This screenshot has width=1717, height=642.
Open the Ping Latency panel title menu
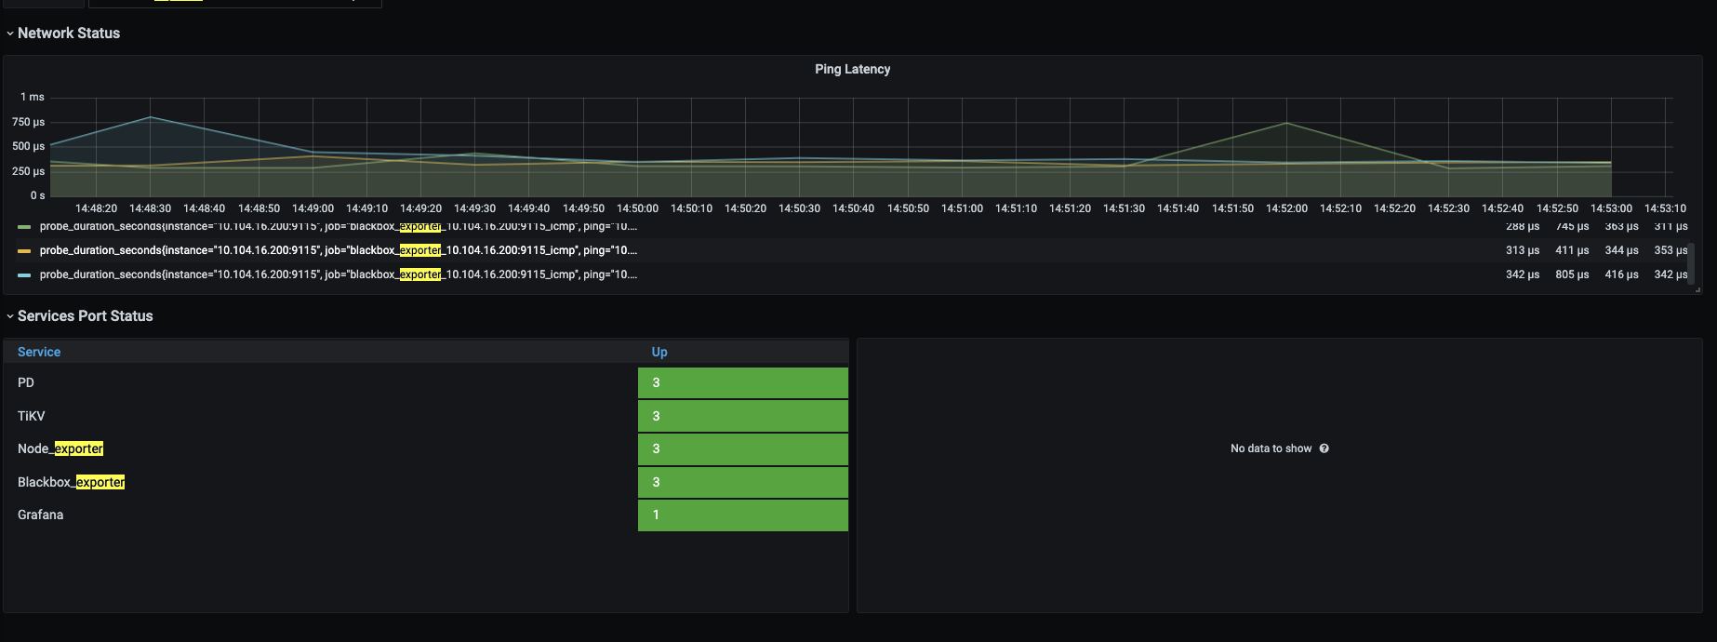coord(852,69)
